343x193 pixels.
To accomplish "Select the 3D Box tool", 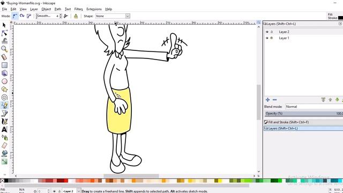I will tap(4, 73).
